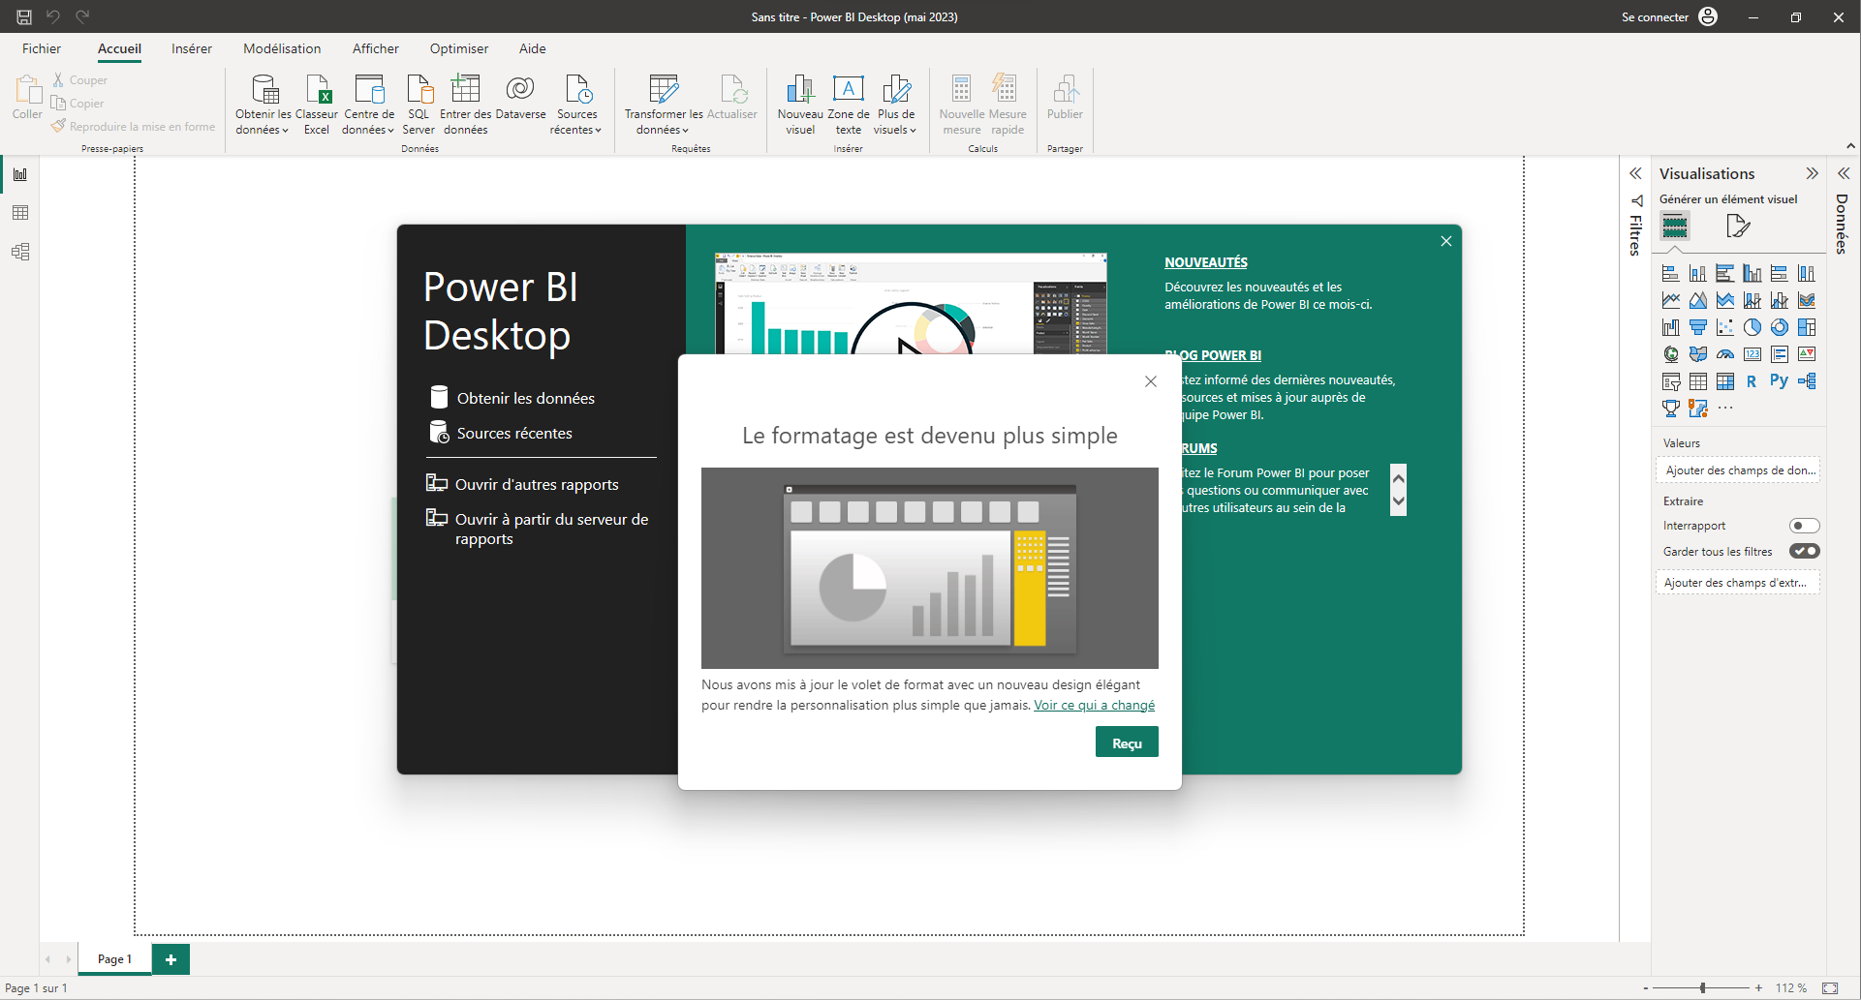Select the KPI visual
This screenshot has height=1000, width=1861.
tap(1806, 354)
